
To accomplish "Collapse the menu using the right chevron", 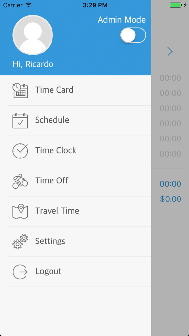I will (170, 52).
